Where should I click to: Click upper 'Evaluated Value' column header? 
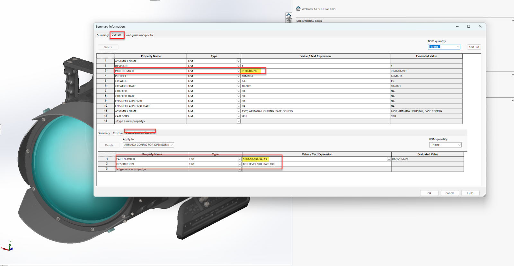(426, 56)
